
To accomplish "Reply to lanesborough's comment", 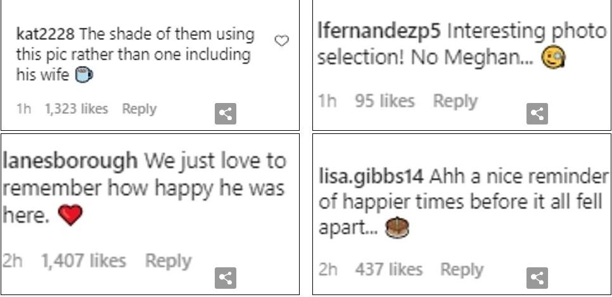I will click(168, 260).
